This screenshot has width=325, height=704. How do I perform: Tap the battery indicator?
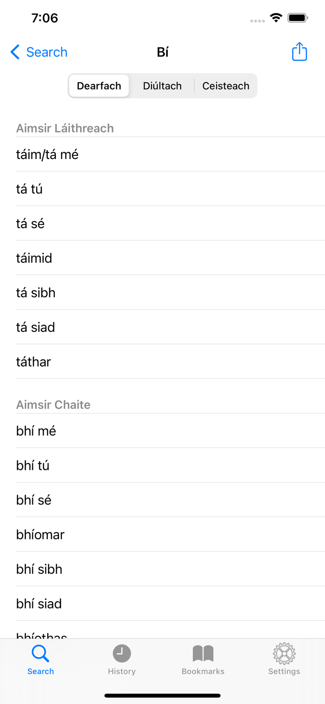point(299,17)
